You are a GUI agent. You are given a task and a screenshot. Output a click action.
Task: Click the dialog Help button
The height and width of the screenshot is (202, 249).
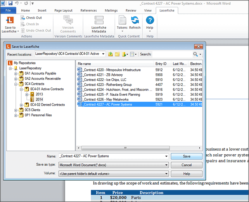pos(187,174)
